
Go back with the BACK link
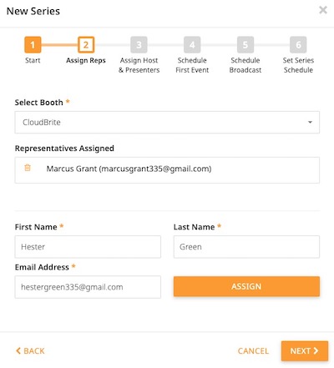pyautogui.click(x=30, y=350)
